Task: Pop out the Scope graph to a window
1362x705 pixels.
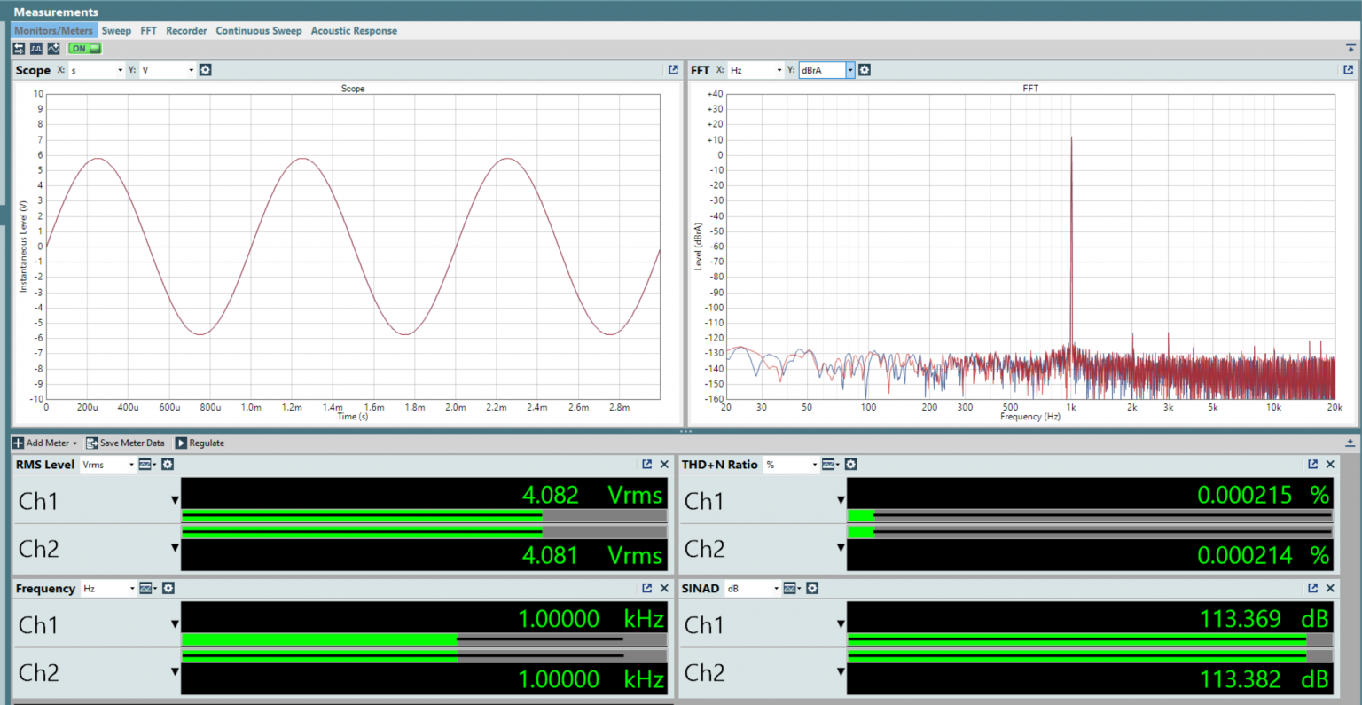Action: tap(674, 70)
